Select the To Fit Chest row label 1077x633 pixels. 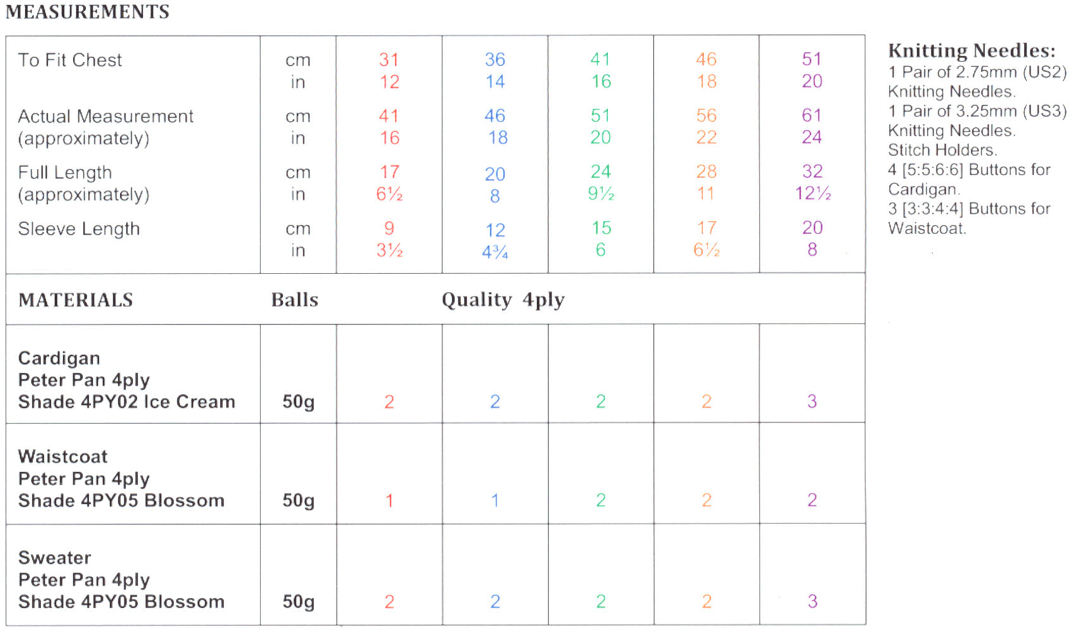(70, 60)
